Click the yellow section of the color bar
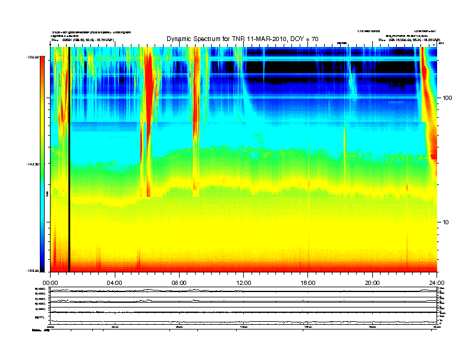The image size is (471, 364). click(42, 120)
